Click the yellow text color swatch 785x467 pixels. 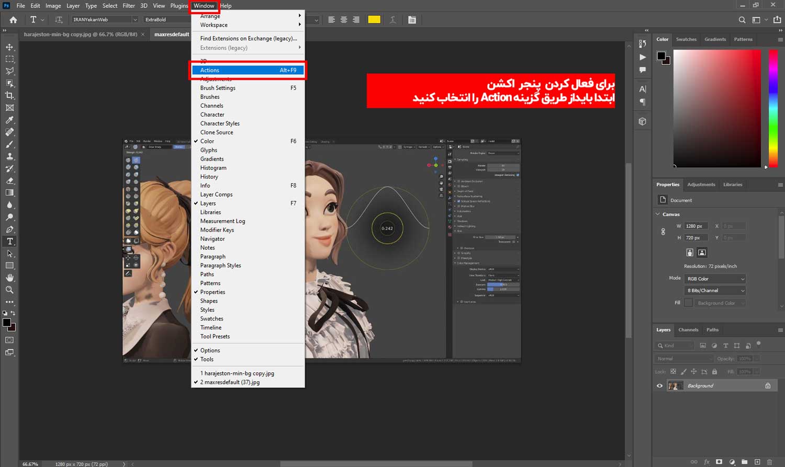374,20
